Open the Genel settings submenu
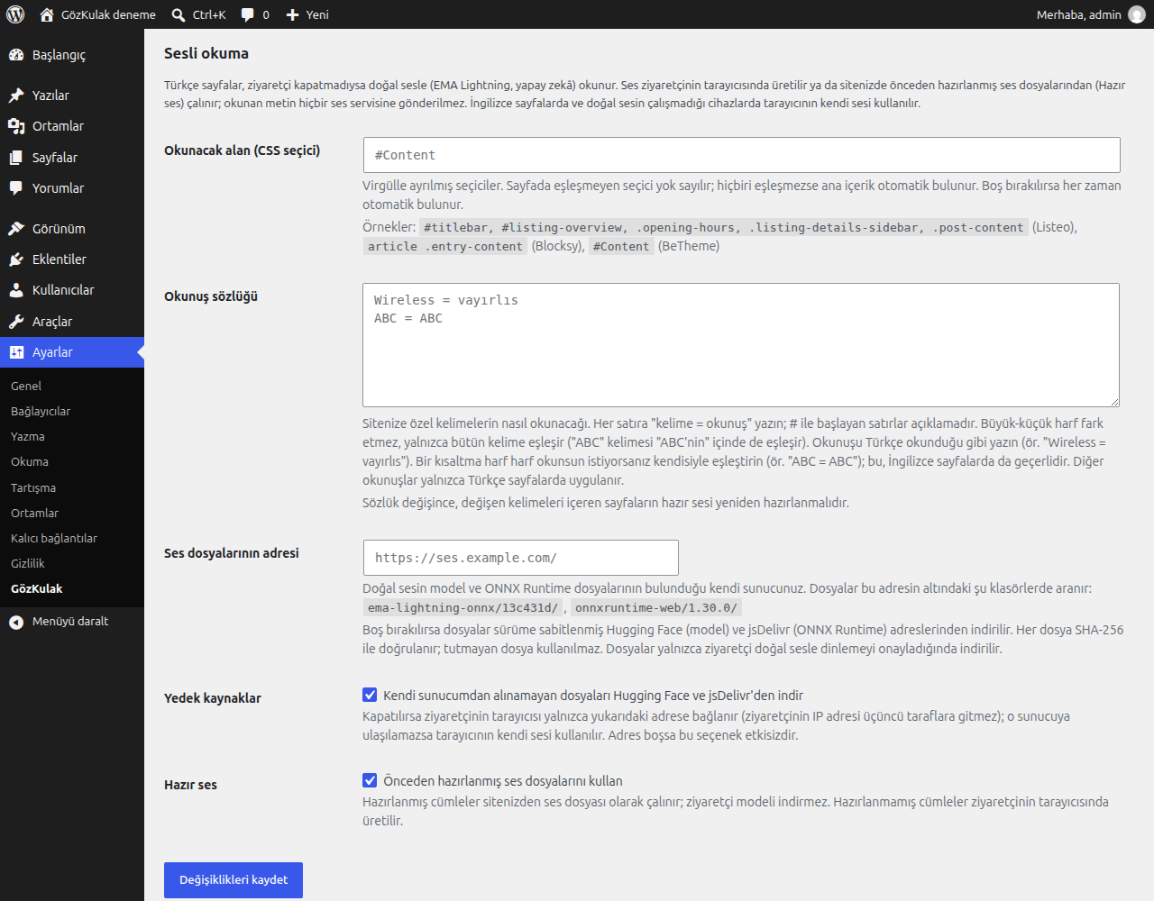 point(26,386)
